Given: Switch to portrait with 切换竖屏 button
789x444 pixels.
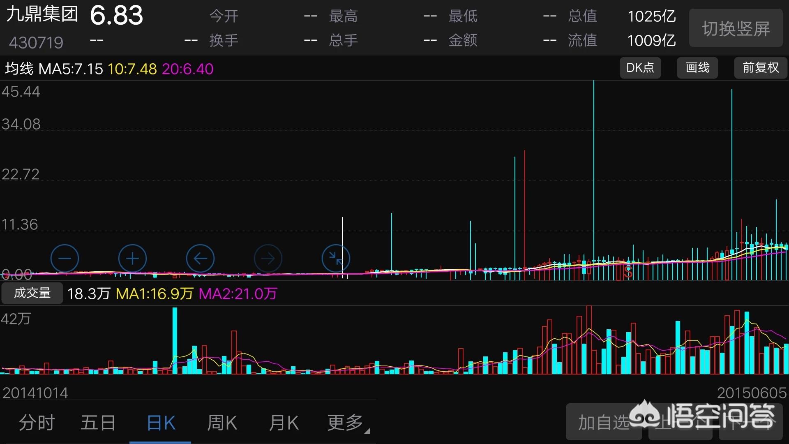Looking at the screenshot, I should [736, 28].
